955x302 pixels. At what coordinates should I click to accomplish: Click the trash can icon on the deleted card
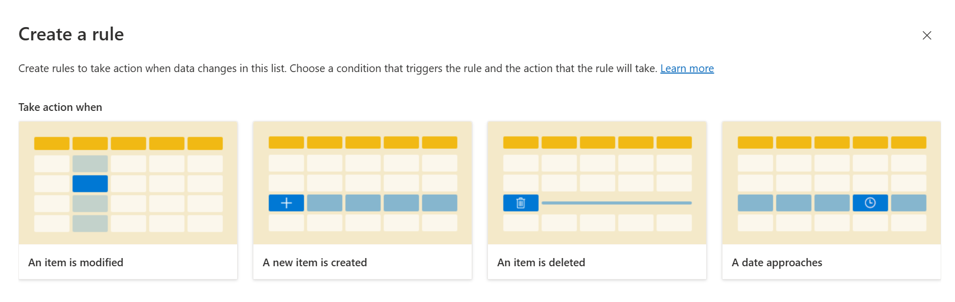click(520, 202)
